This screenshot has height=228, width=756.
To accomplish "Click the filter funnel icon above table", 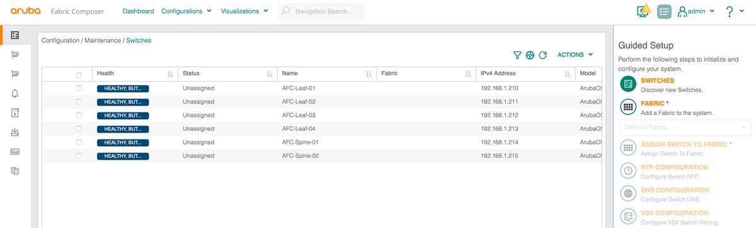I will point(517,55).
